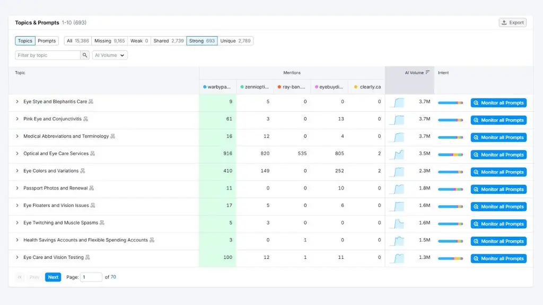Select the Weak 0 filter tab

pyautogui.click(x=139, y=41)
